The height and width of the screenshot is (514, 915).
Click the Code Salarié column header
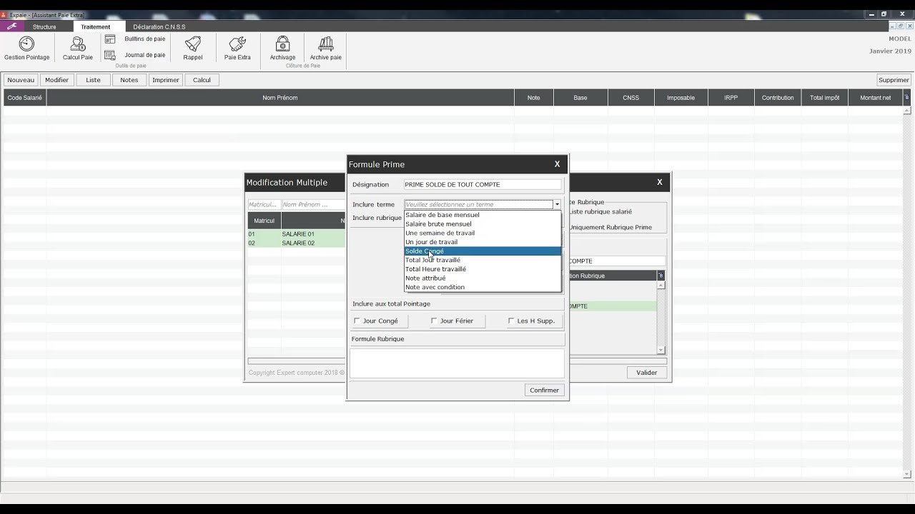click(x=25, y=98)
